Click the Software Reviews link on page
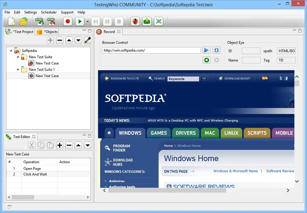307x213 pixels. [x=280, y=171]
